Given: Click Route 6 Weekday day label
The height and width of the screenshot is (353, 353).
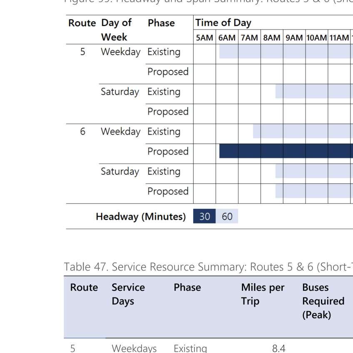Looking at the screenshot, I should [120, 132].
